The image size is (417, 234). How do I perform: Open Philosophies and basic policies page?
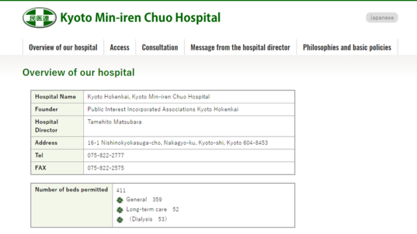347,47
